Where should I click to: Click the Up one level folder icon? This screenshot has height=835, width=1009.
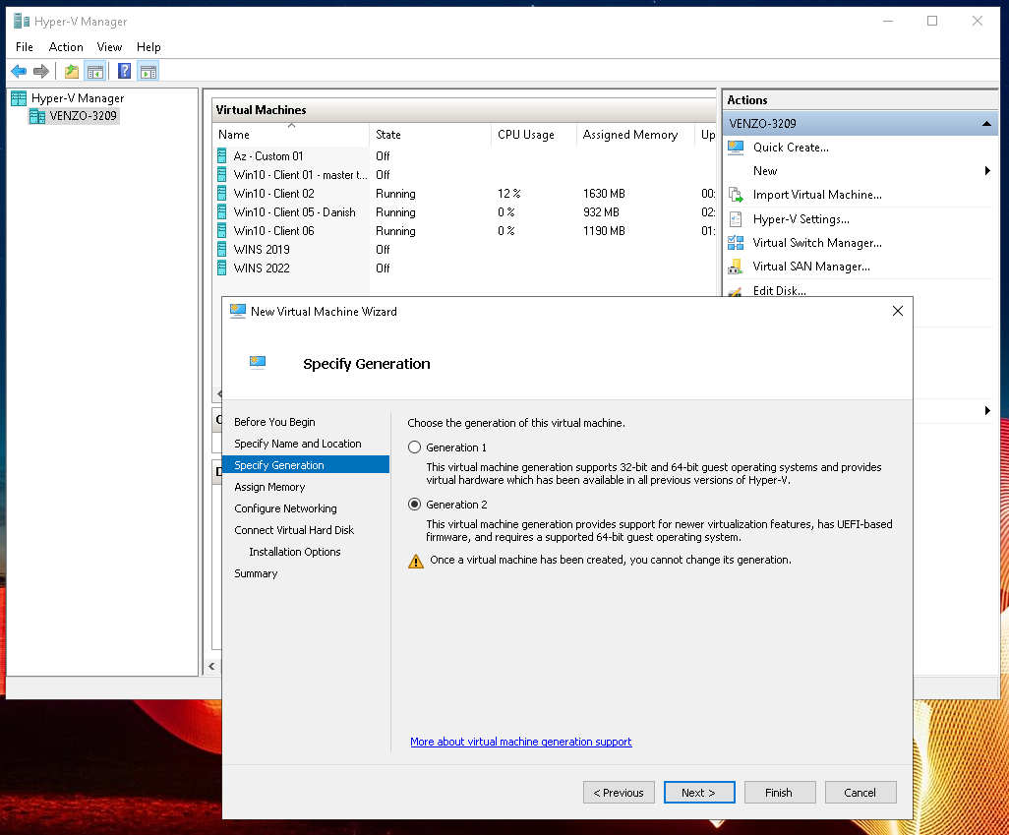tap(72, 72)
